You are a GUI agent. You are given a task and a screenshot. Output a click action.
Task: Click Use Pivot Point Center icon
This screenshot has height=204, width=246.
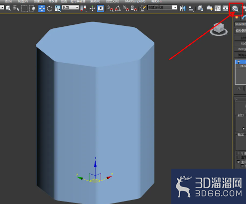tap(83, 8)
